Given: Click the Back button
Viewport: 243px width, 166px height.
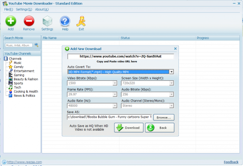Looking at the screenshot, I should 159,128.
